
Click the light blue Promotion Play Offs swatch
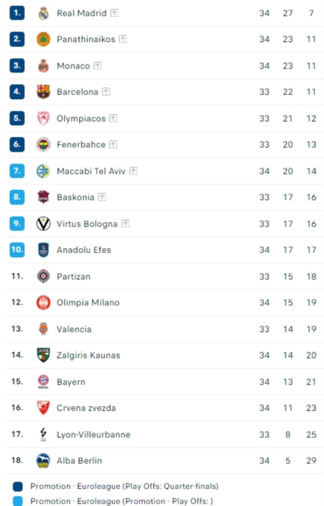(18, 501)
